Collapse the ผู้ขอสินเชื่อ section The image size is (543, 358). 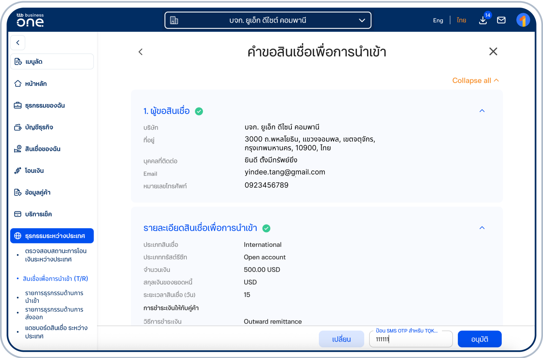coord(482,111)
